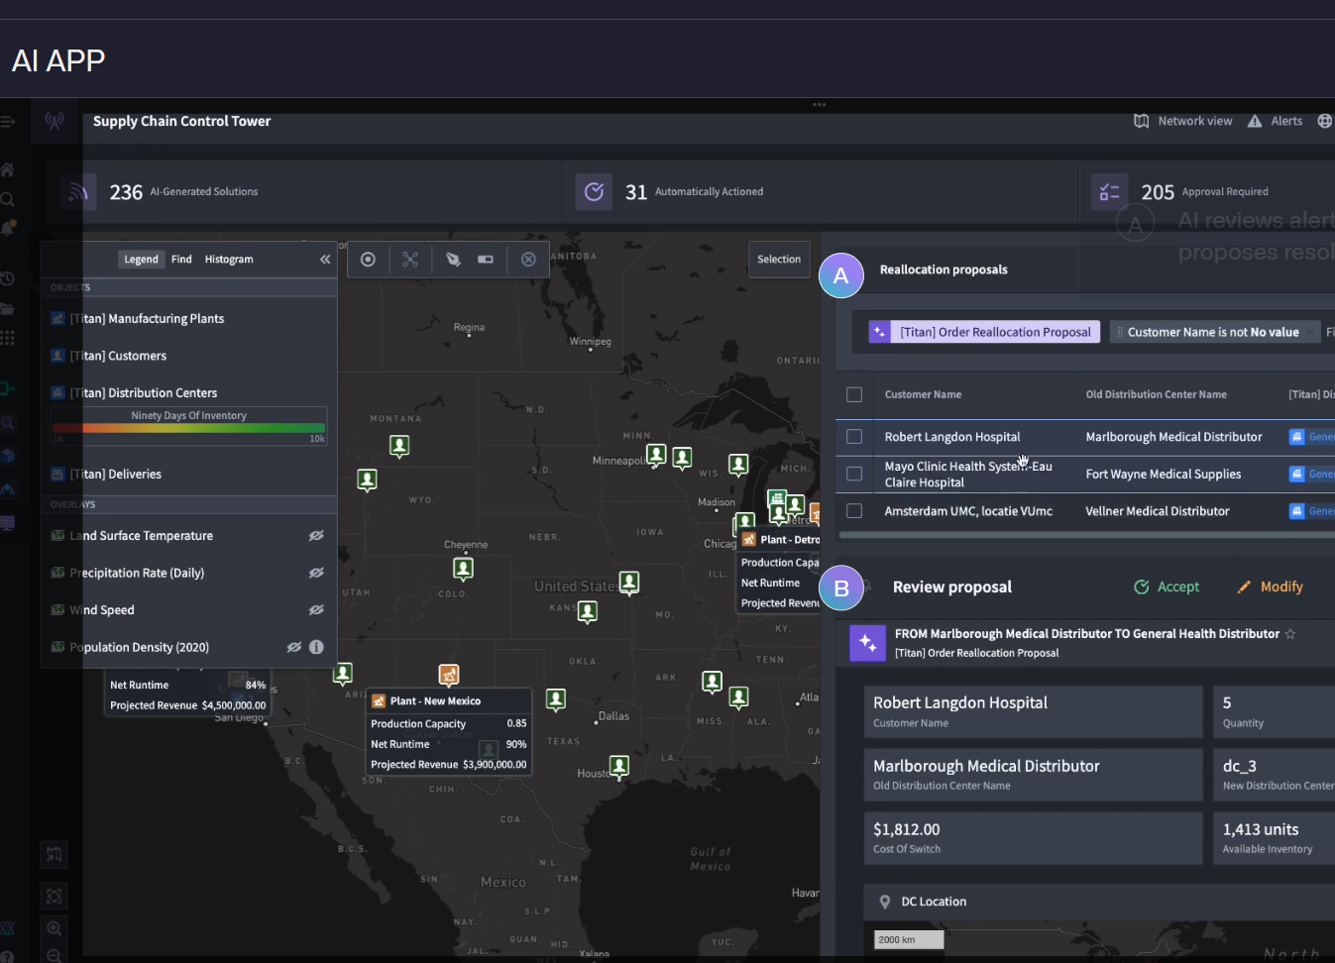Click the circled X clear icon in map toolbar
Image resolution: width=1335 pixels, height=963 pixels.
coord(528,260)
